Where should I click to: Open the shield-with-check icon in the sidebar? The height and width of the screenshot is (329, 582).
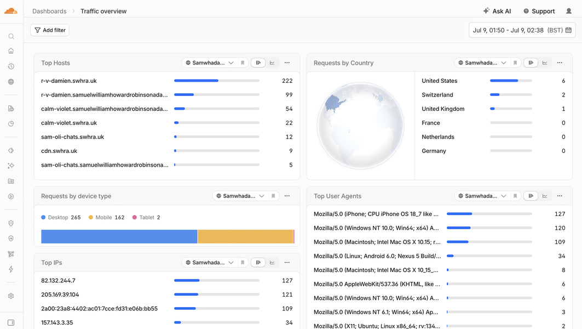[x=11, y=239]
